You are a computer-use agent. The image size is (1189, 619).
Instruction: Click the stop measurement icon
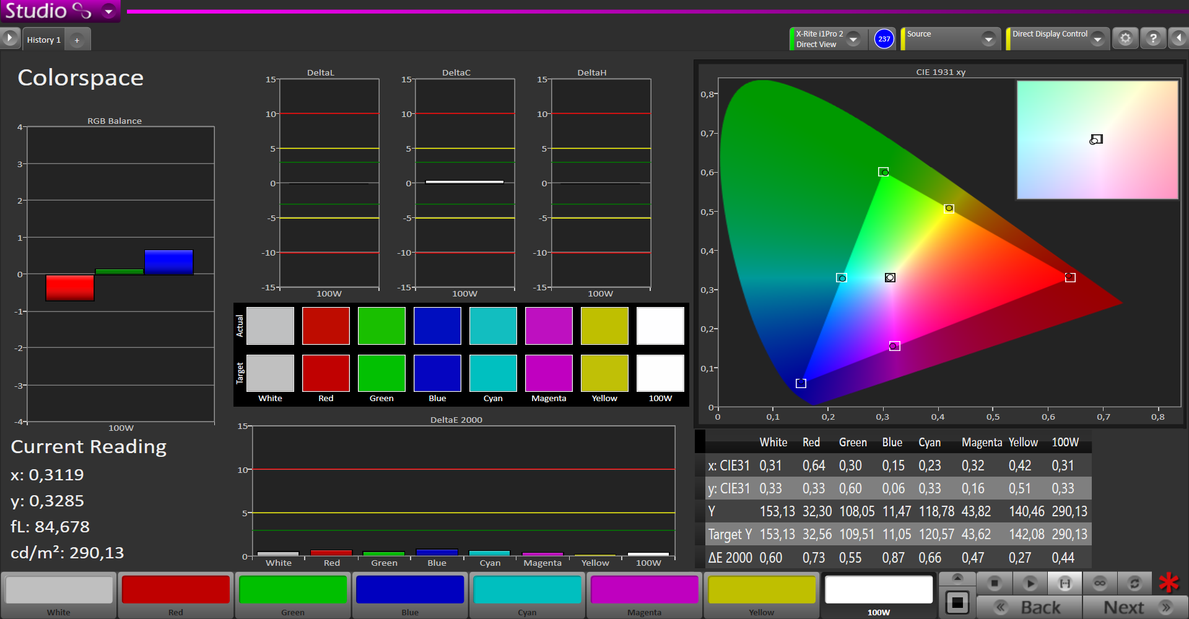pos(995,583)
